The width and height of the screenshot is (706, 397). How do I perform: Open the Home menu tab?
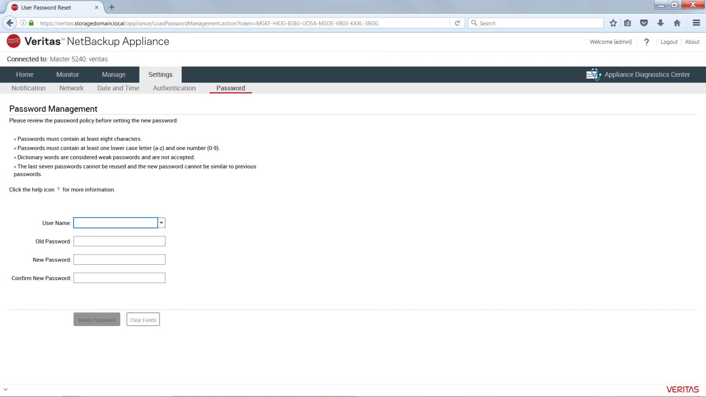point(25,75)
